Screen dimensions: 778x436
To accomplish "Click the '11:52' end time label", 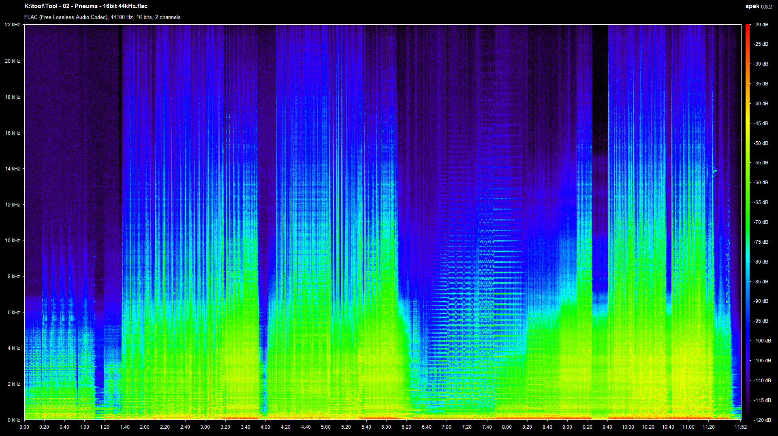I will point(740,427).
